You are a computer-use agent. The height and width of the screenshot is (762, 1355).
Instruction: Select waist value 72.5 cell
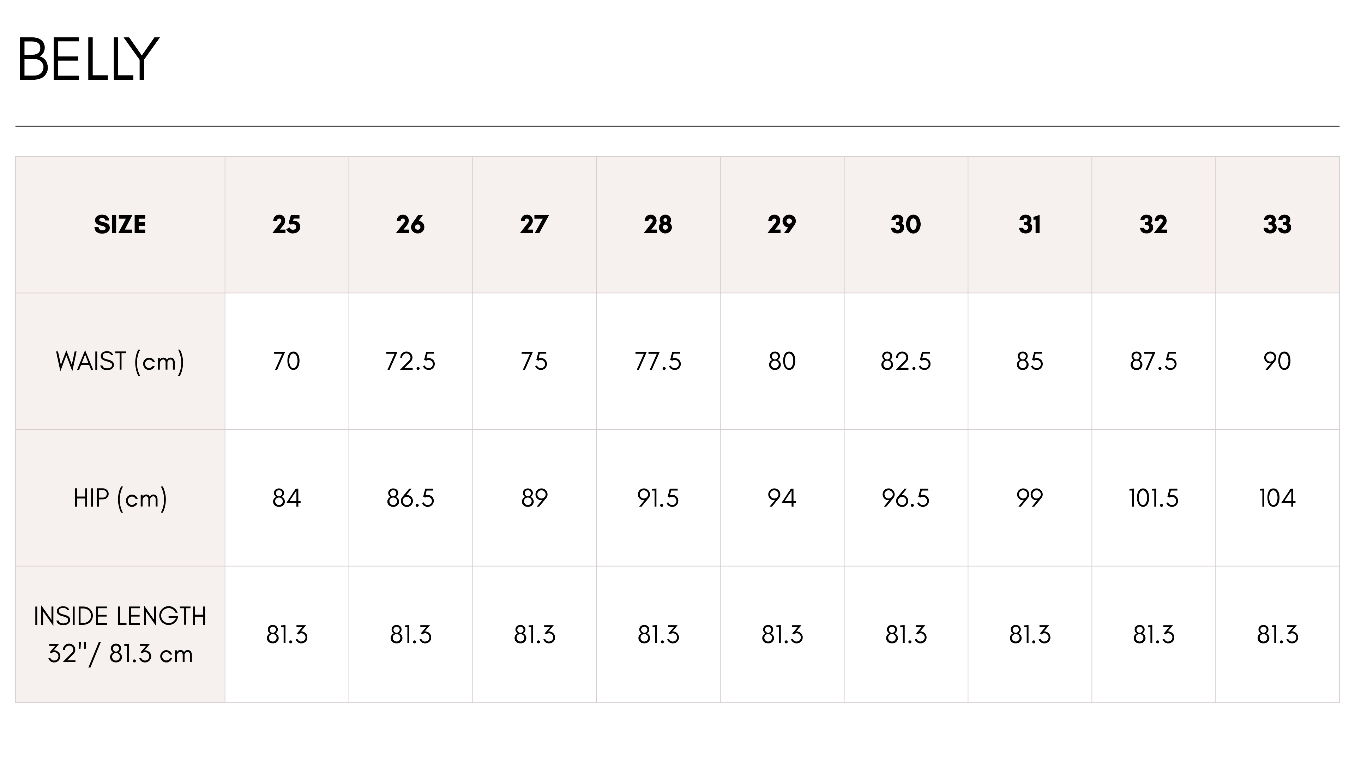pos(410,361)
